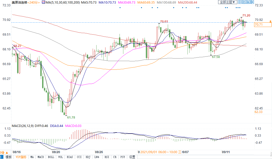
Task: Open the KDJ indicator tab
Action: tap(88, 157)
